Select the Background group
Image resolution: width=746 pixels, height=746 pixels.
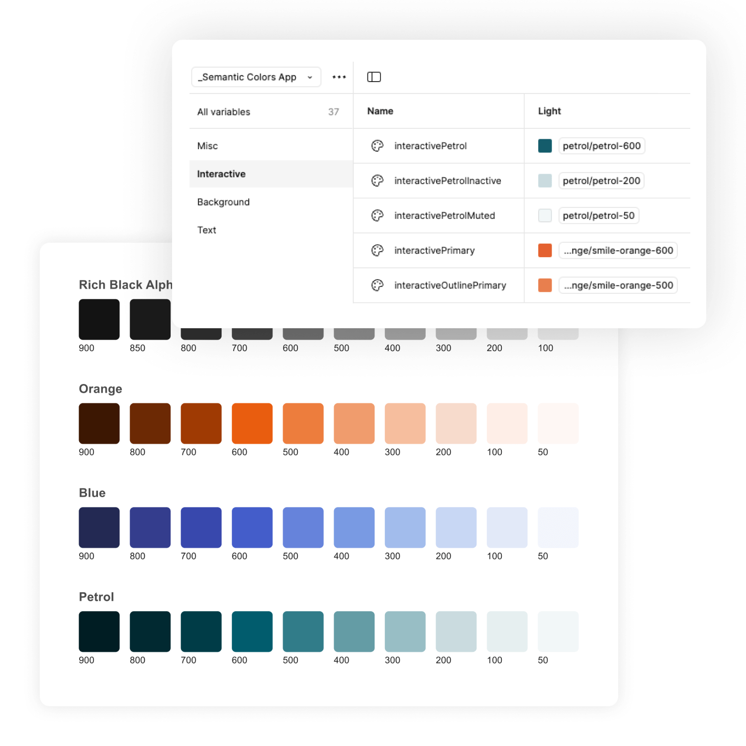click(271, 202)
